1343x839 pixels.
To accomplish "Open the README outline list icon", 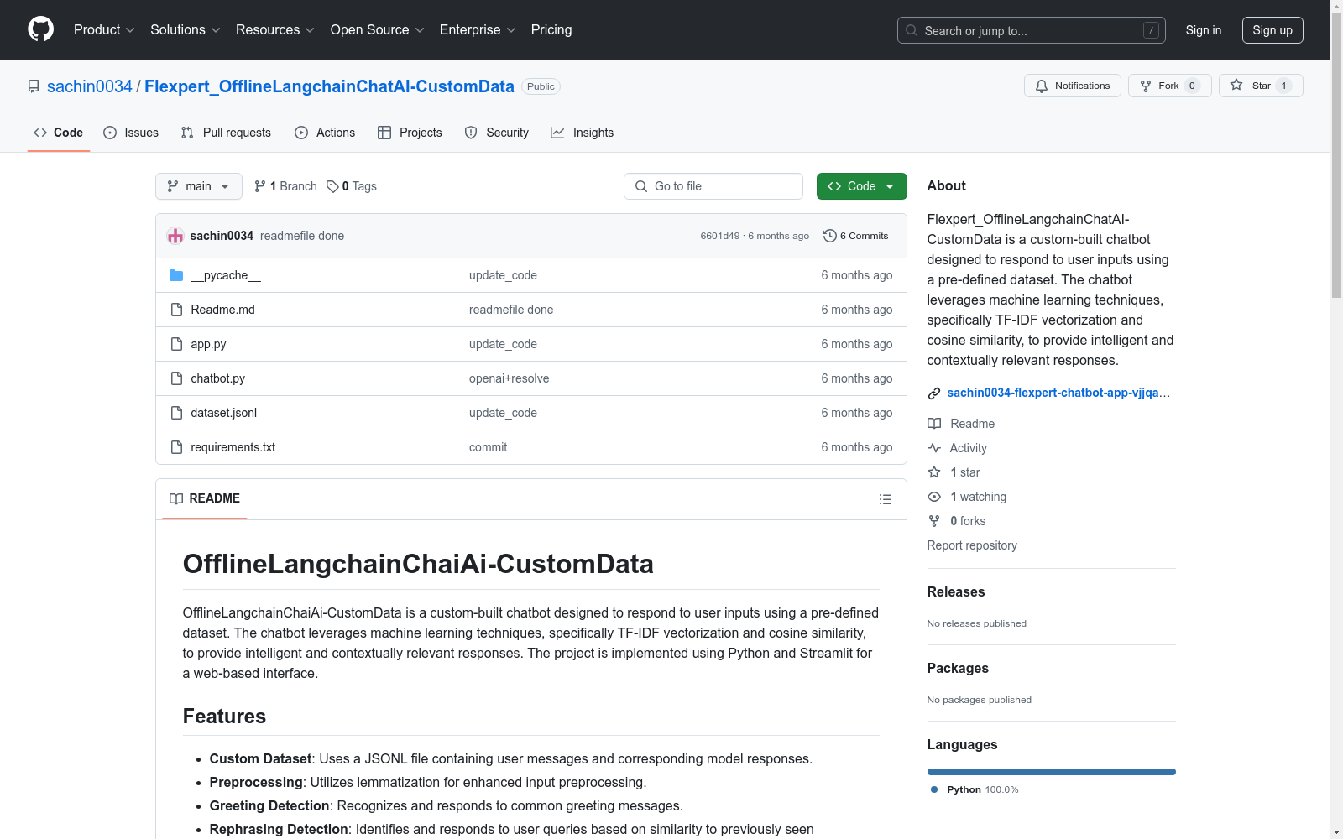I will (885, 499).
